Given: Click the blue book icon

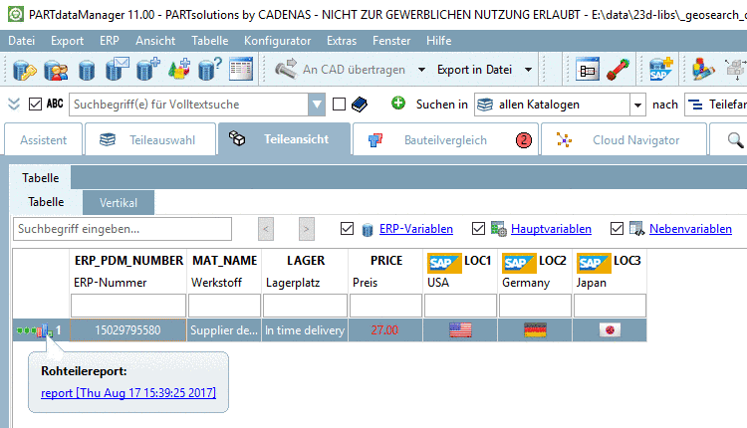Looking at the screenshot, I should [360, 105].
